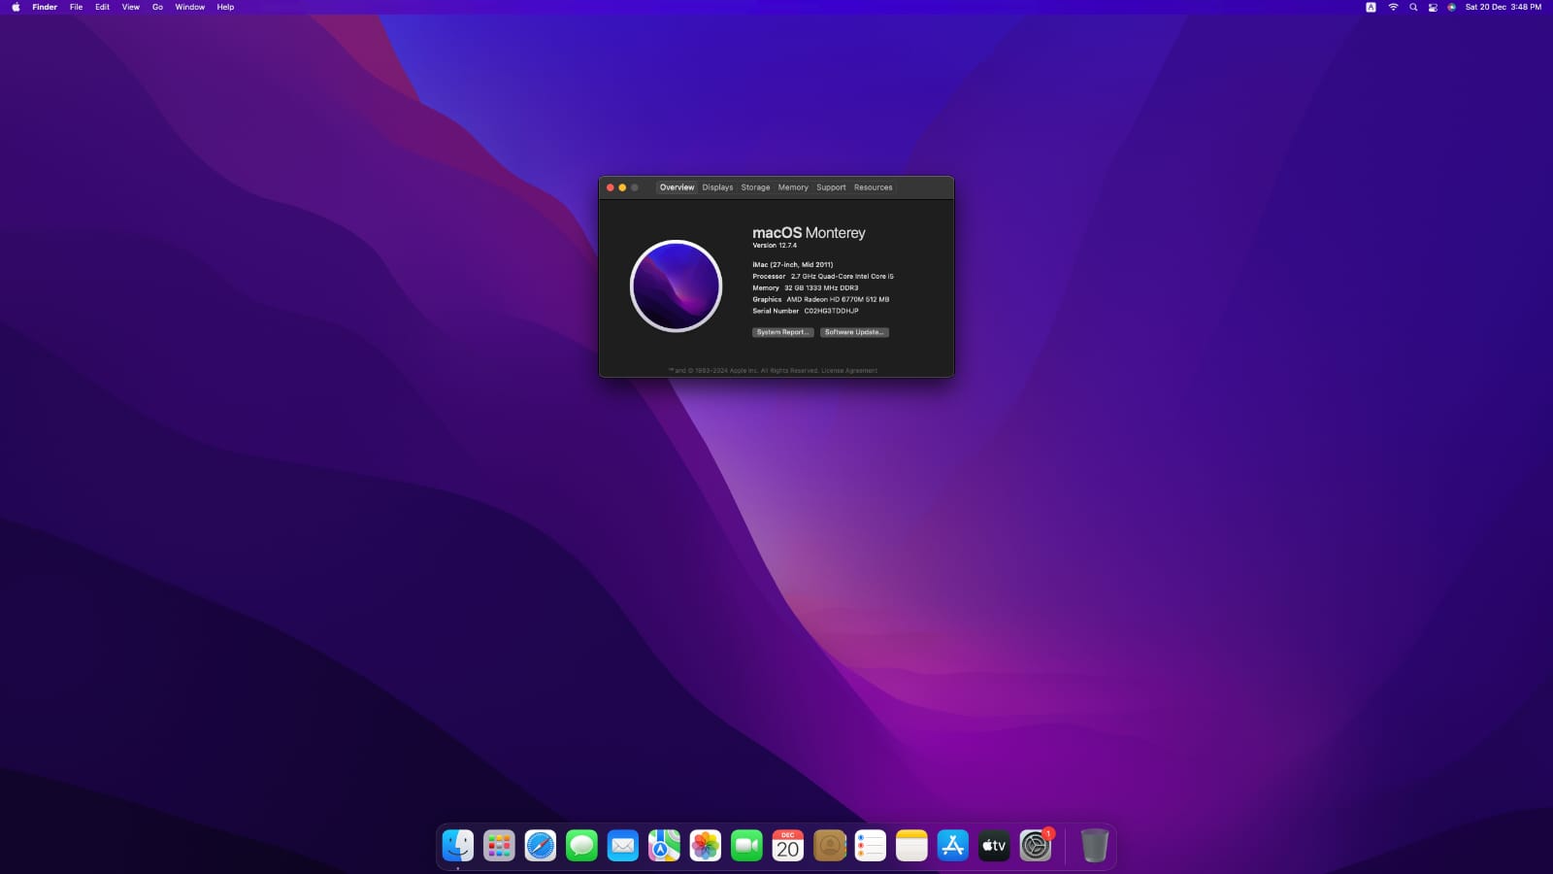Open Control Center in menu bar

point(1433,7)
